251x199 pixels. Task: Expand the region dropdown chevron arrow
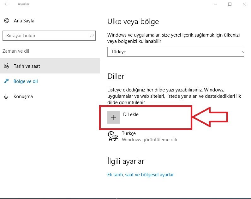[243, 52]
